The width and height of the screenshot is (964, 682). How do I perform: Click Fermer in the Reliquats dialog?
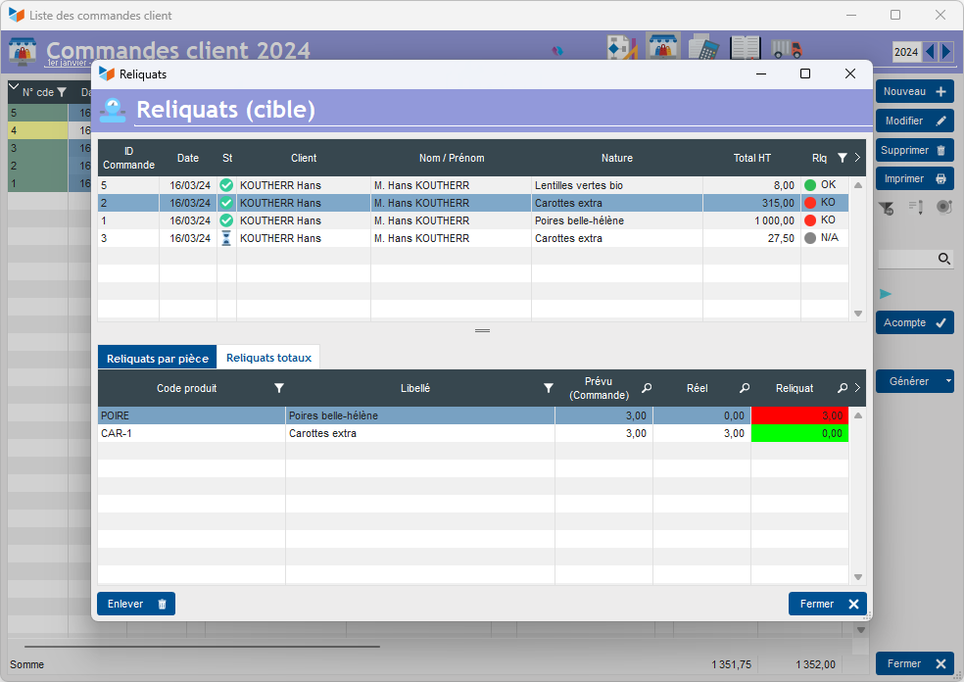click(827, 604)
